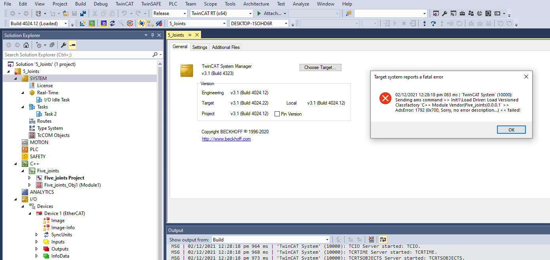The height and width of the screenshot is (260, 550).
Task: Open the PLC menu
Action: click(173, 4)
